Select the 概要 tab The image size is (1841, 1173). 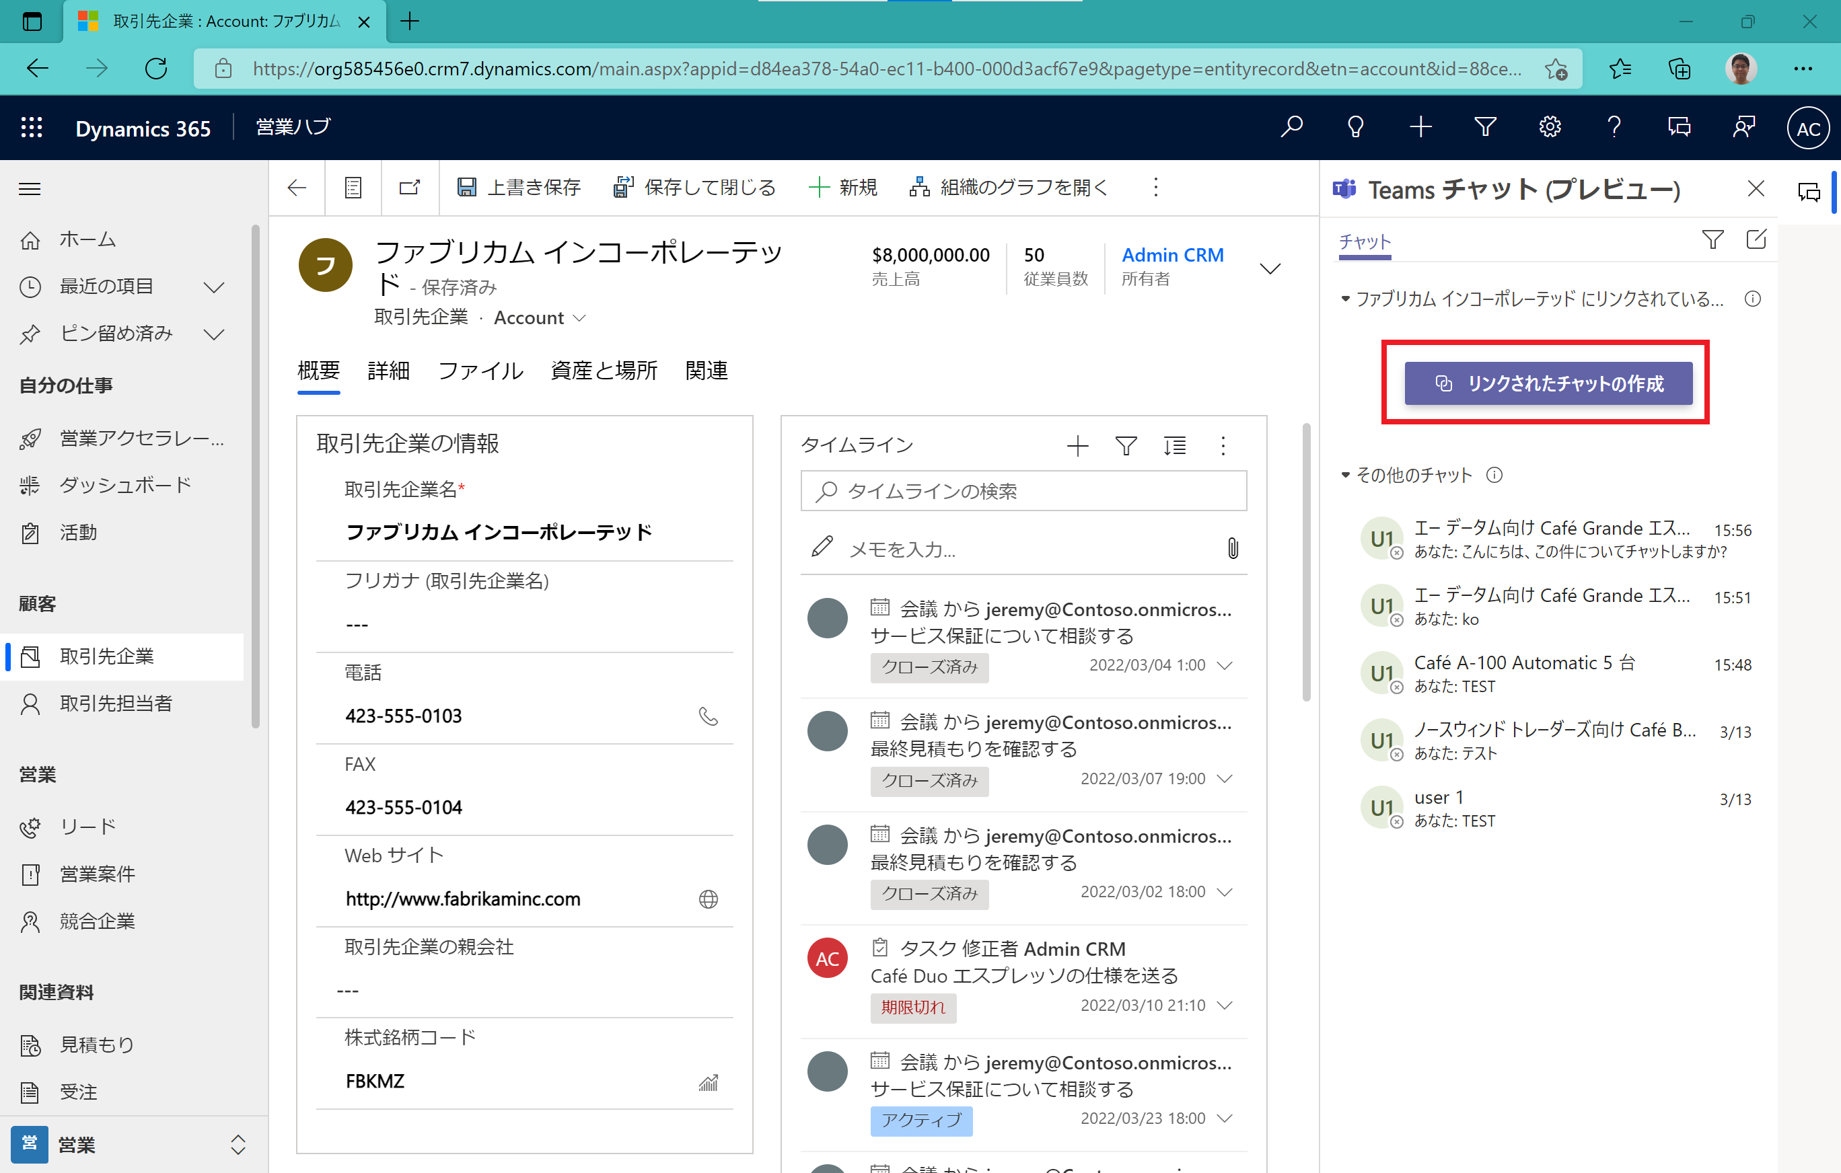tap(318, 371)
